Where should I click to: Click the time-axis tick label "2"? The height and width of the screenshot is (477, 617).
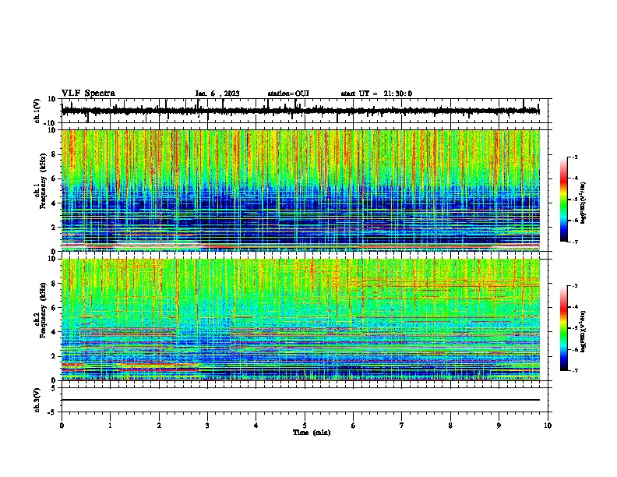(159, 426)
